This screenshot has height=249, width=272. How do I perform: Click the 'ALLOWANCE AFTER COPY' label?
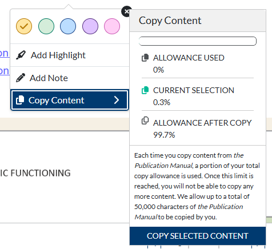click(202, 123)
